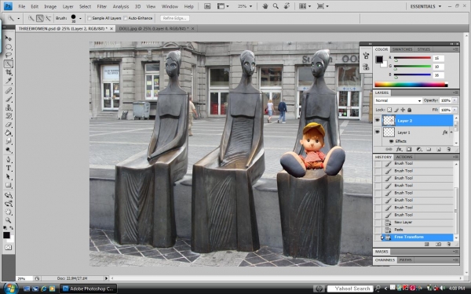The height and width of the screenshot is (294, 471).
Task: Select the Paint Bucket tool
Action: pyautogui.click(x=9, y=133)
